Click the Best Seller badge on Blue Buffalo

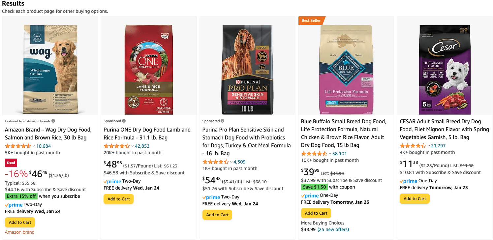coord(311,20)
